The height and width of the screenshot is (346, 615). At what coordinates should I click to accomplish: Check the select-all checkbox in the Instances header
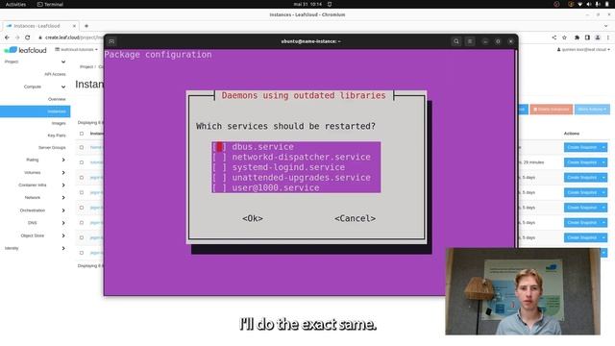[82, 134]
